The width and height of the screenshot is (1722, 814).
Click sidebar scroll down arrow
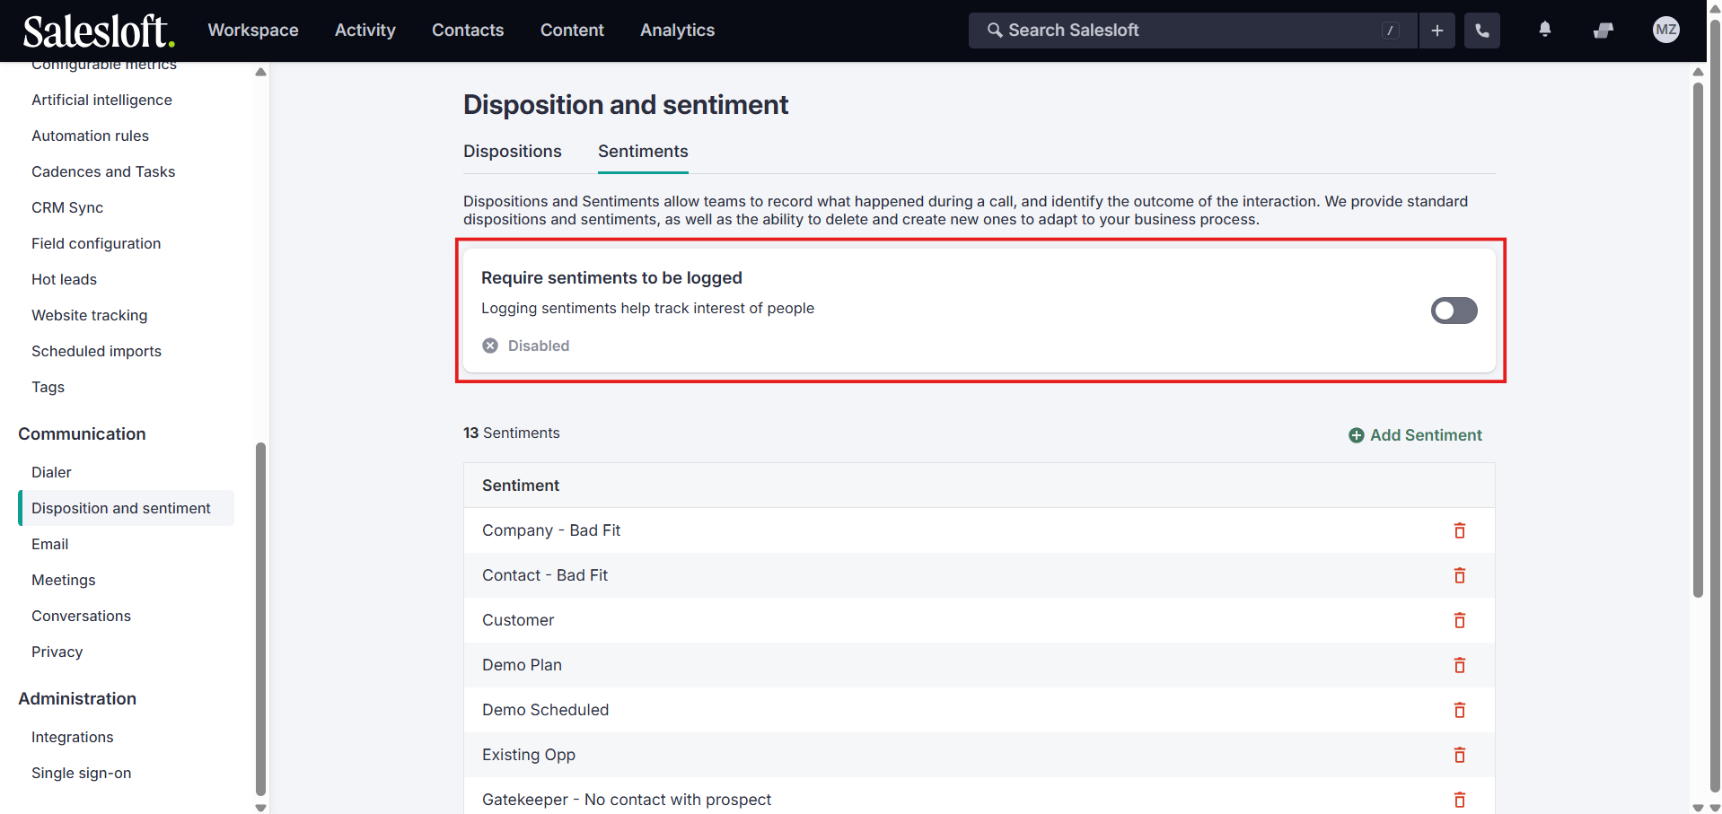click(260, 808)
